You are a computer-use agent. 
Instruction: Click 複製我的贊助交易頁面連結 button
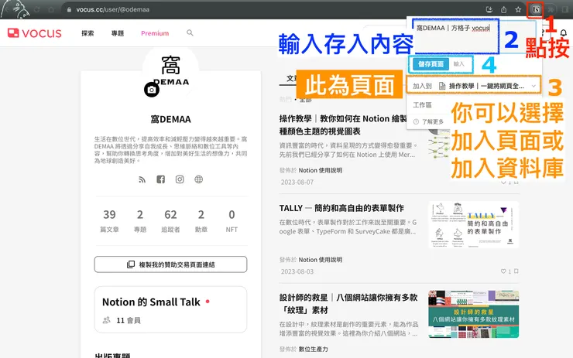[170, 264]
